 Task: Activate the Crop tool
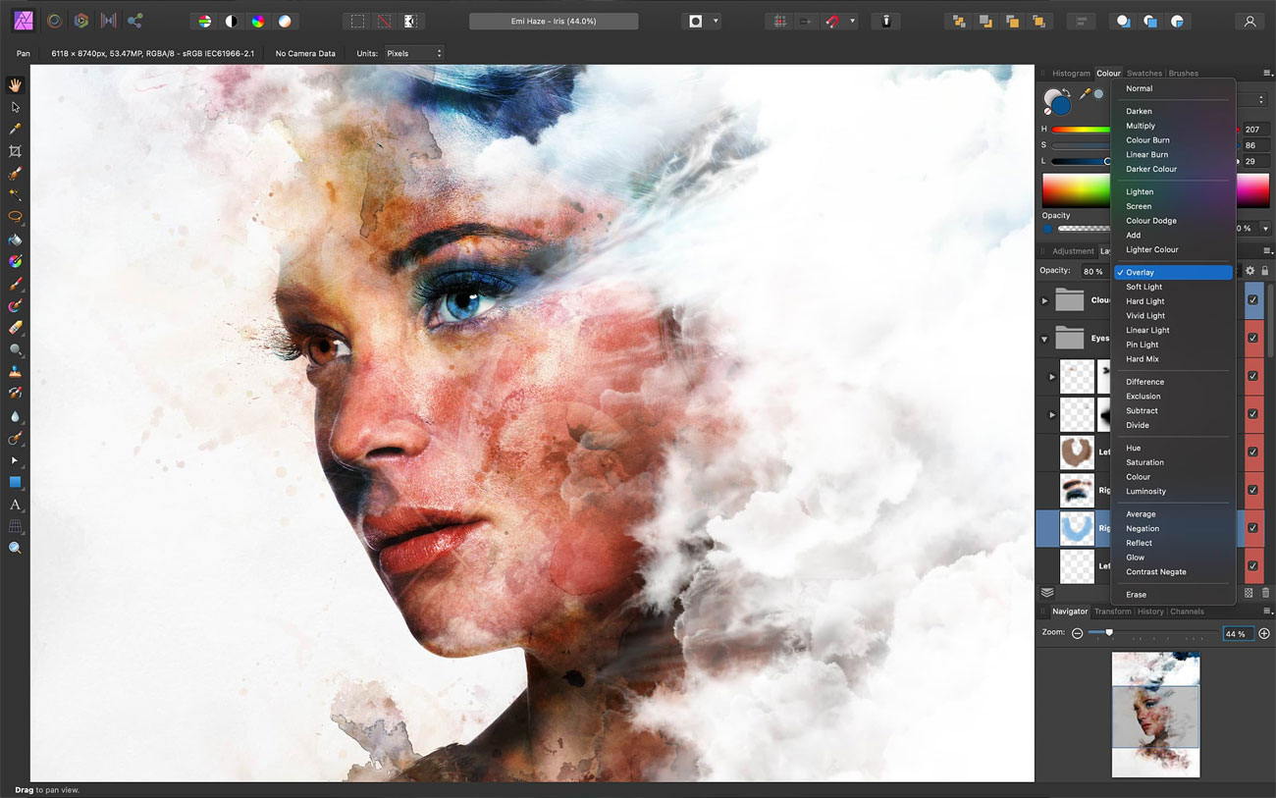pyautogui.click(x=14, y=152)
